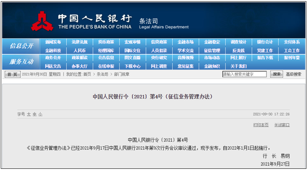
Task: Open 央行研究 under 服务互动
Action: click(x=159, y=58)
